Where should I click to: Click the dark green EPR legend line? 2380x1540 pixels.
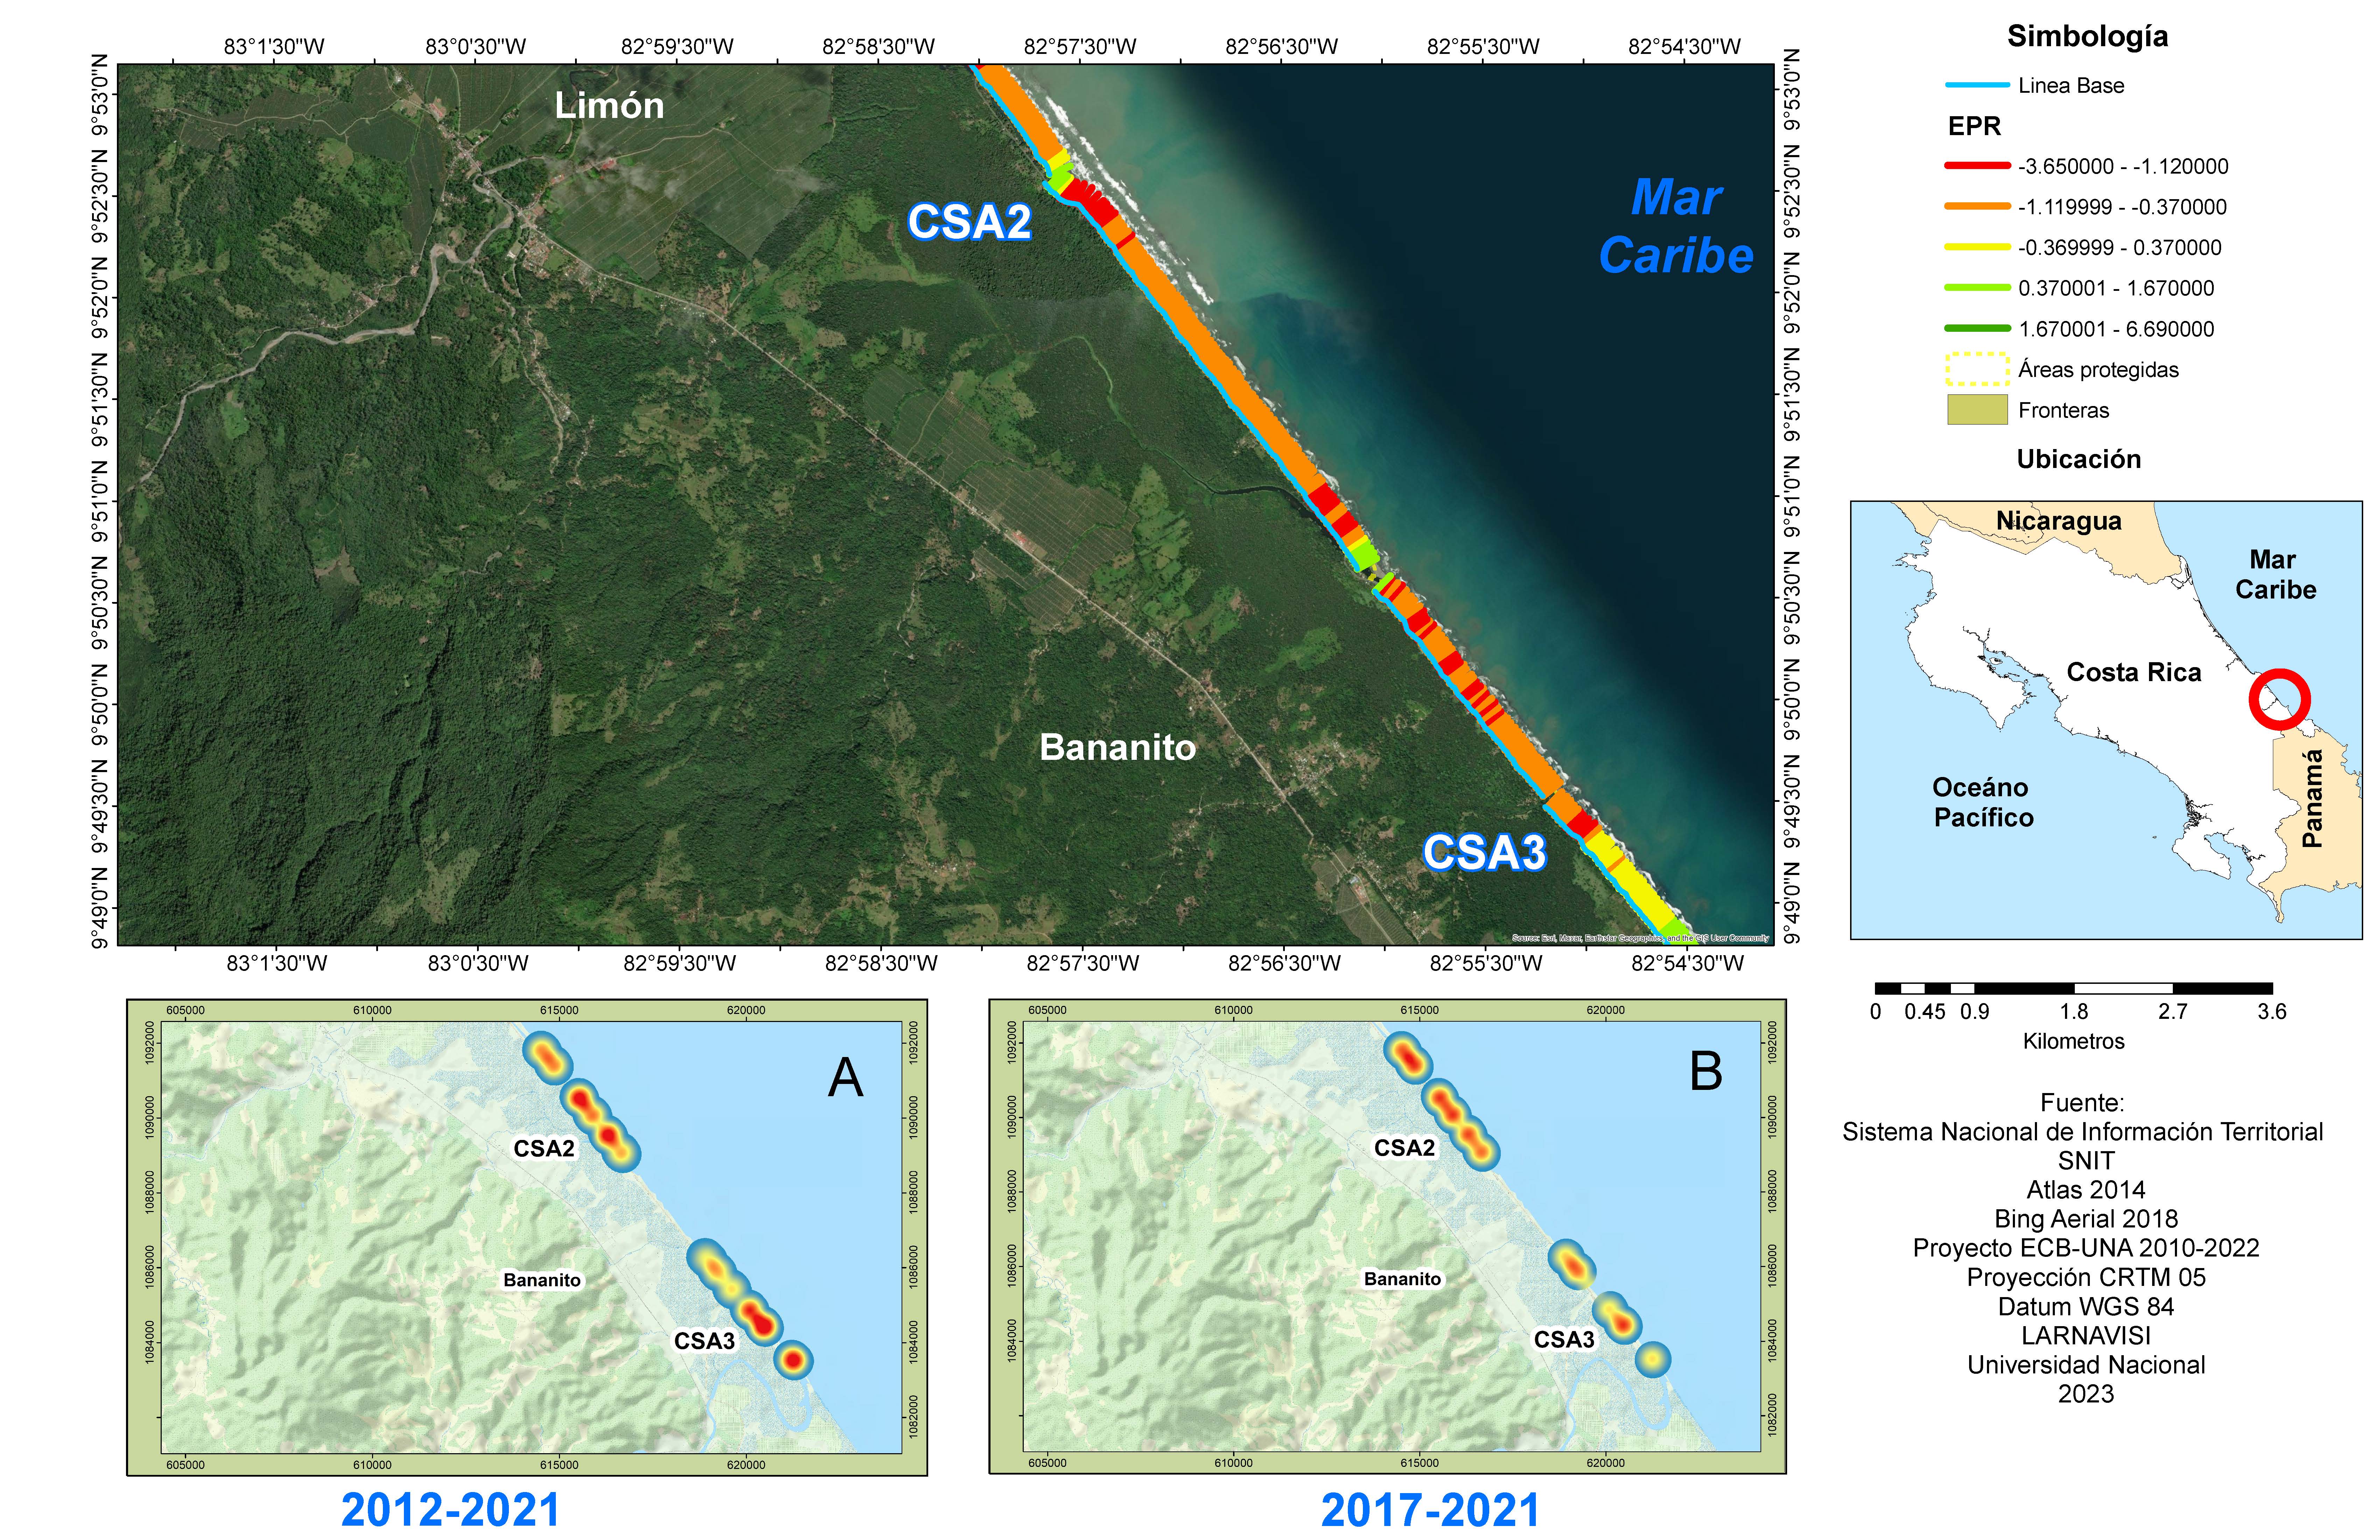click(x=1977, y=328)
